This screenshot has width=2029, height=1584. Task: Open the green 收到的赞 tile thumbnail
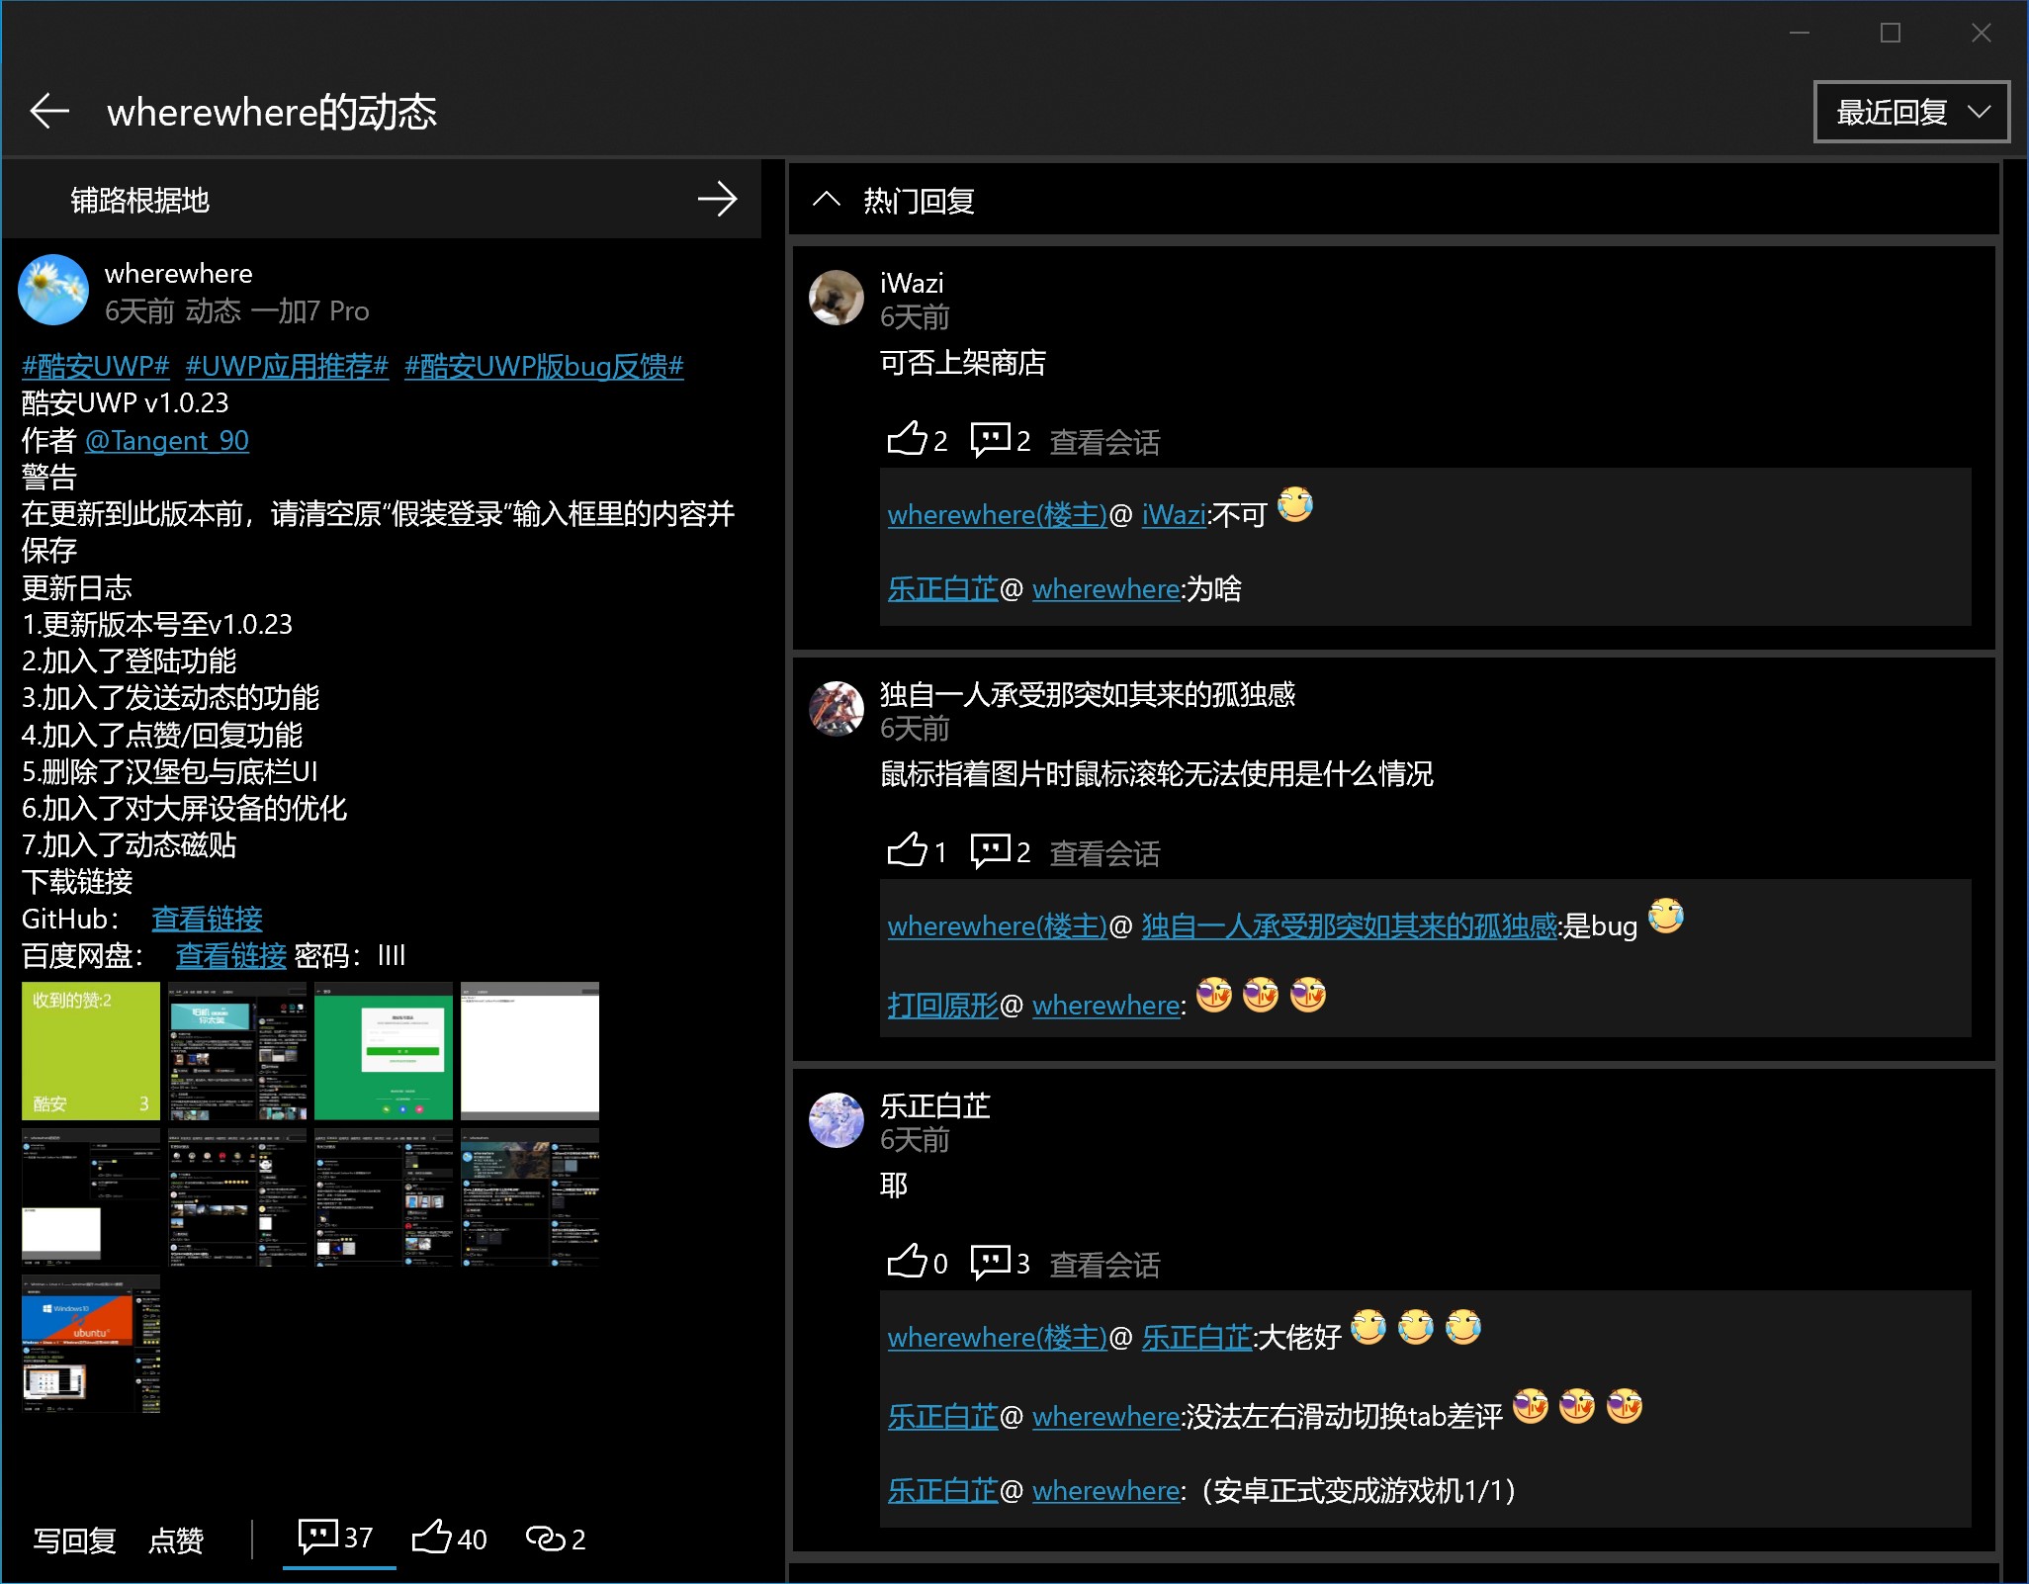tap(91, 1051)
